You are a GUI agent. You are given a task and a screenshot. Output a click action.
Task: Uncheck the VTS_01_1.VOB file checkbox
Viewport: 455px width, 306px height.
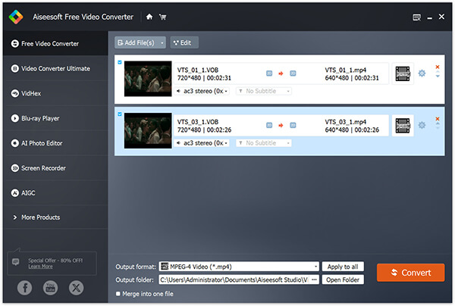point(120,62)
